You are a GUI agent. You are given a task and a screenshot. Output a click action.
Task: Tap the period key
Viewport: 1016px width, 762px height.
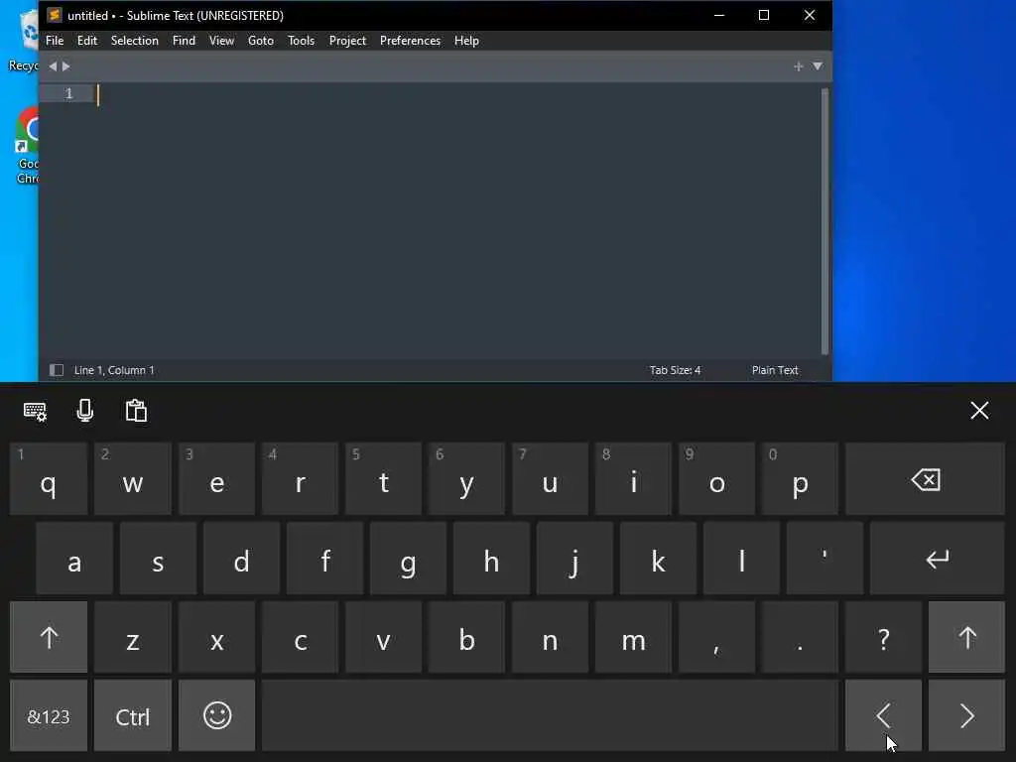point(801,637)
